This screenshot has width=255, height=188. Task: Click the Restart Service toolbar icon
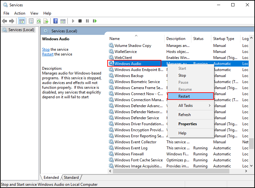click(x=95, y=21)
